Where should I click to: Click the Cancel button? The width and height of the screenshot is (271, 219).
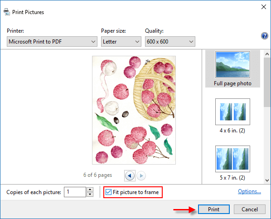pos(250,209)
